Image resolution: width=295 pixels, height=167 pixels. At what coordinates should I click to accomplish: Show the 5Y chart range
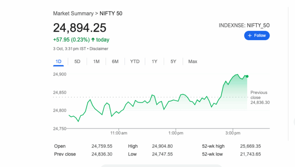pyautogui.click(x=173, y=61)
